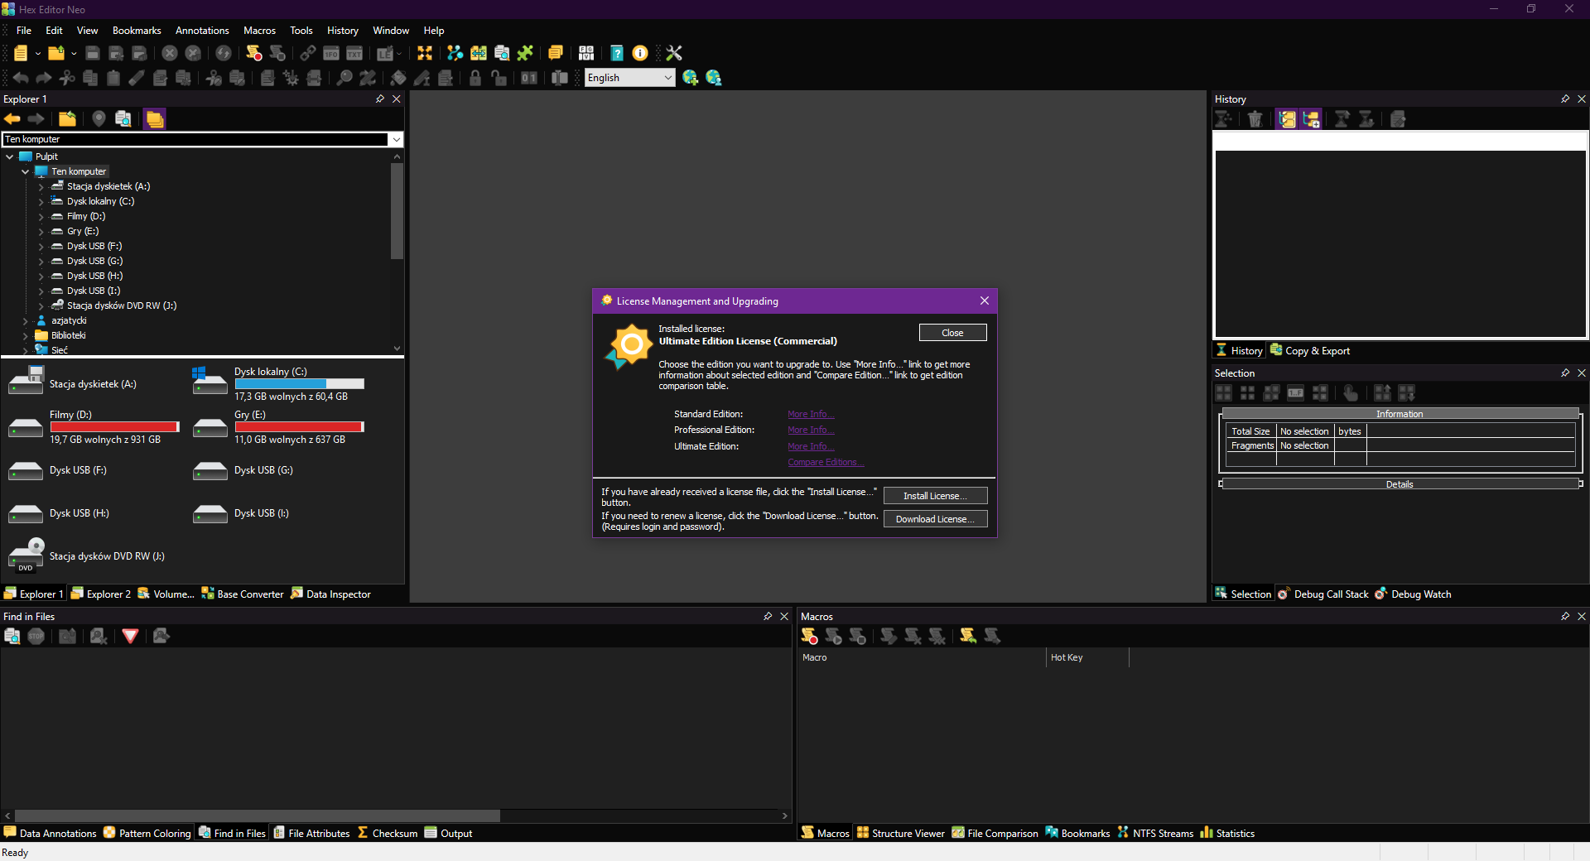Image resolution: width=1590 pixels, height=861 pixels.
Task: Click the Install License... button
Action: pos(935,496)
